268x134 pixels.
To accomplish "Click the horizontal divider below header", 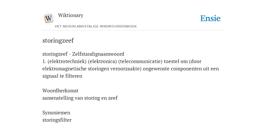I will coord(134,30).
